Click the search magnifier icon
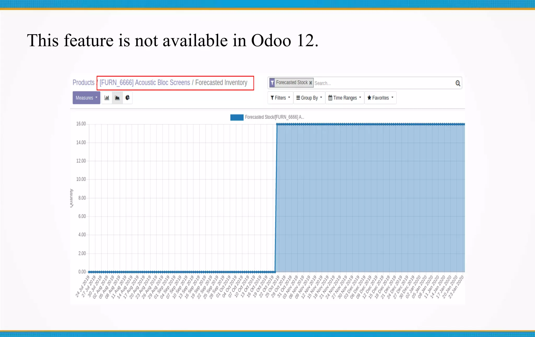The image size is (535, 337). (x=458, y=83)
